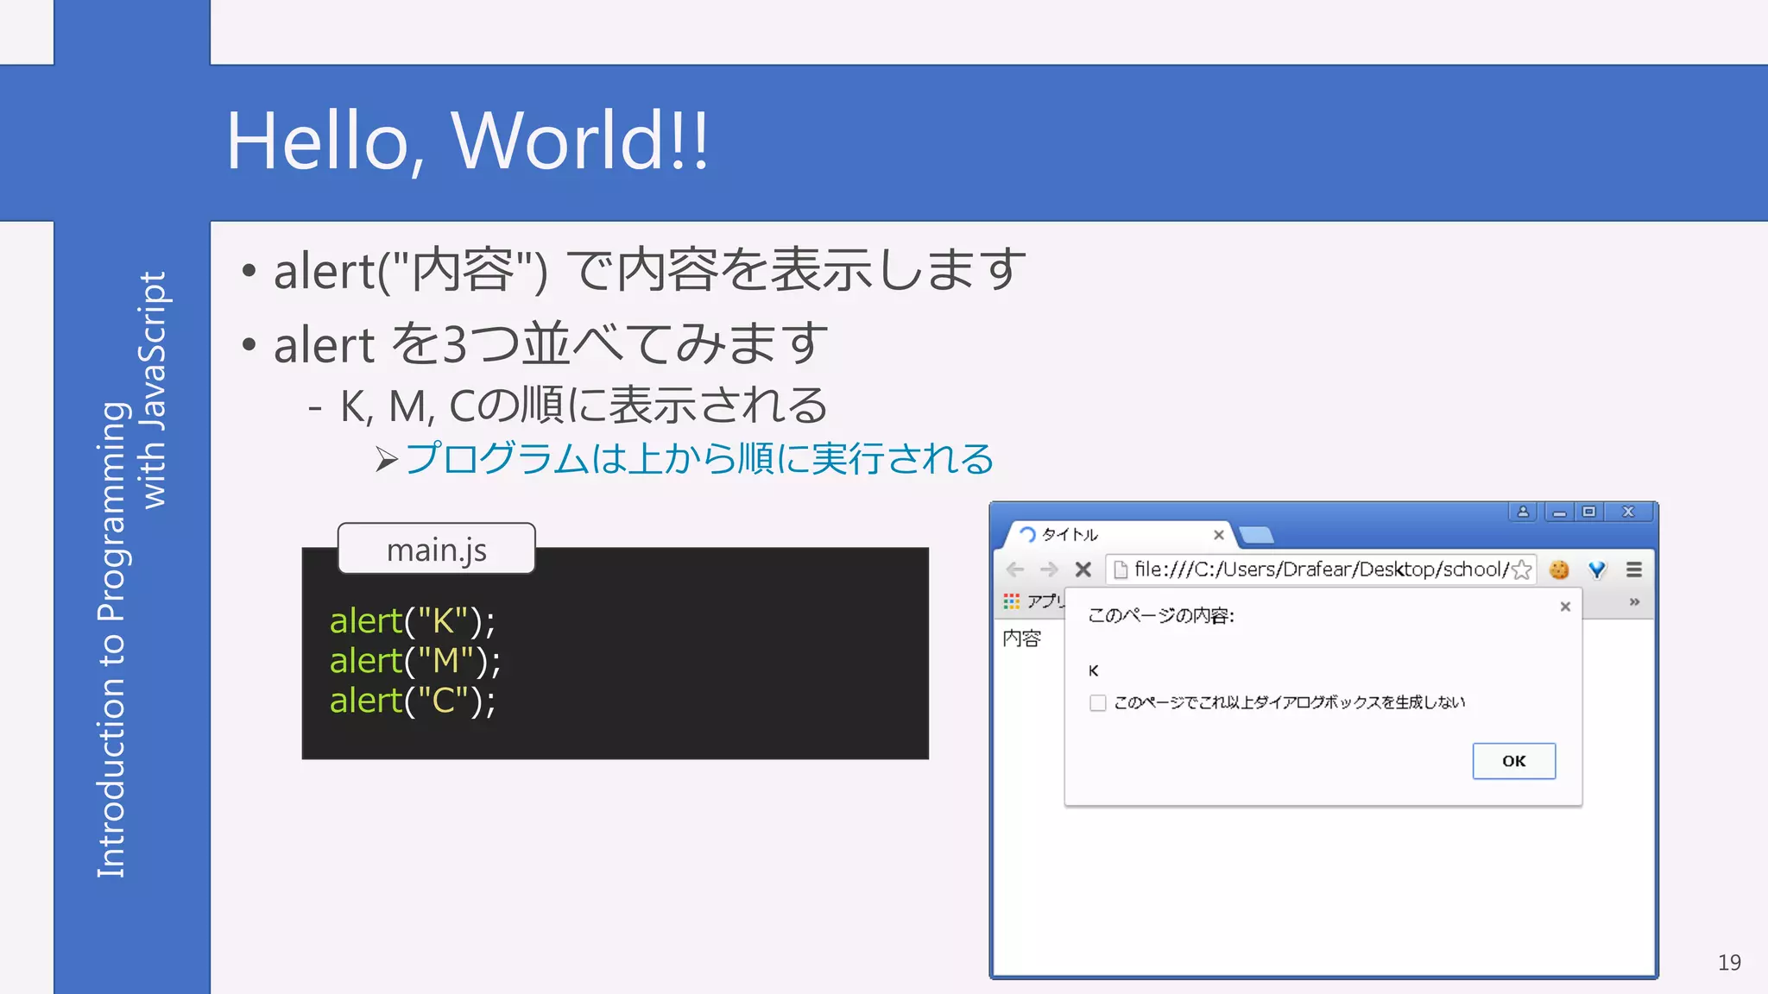Minimize the browser window
Screen dimensions: 1768x994
(1559, 512)
